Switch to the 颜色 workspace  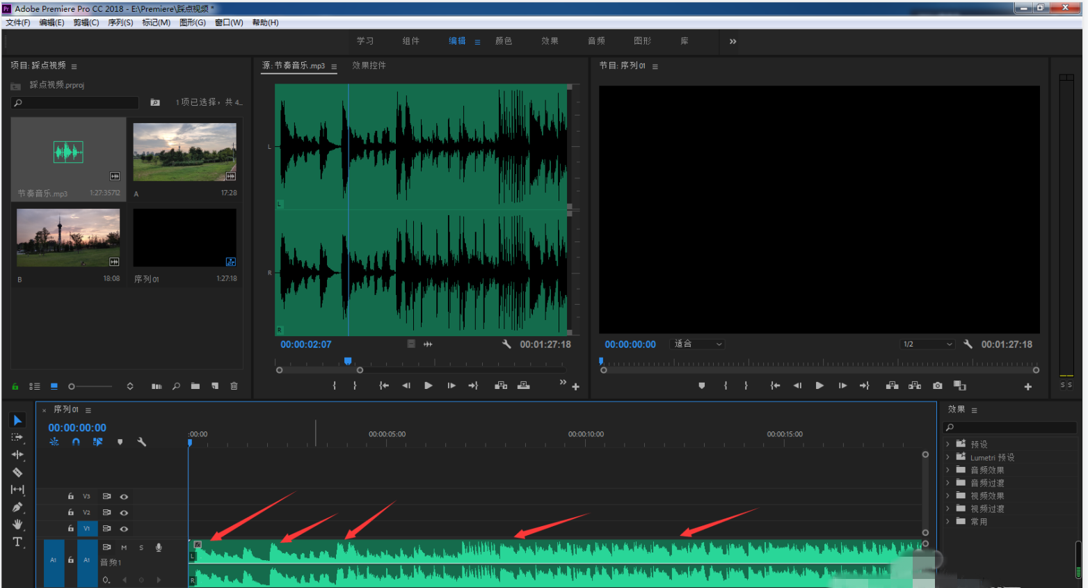503,41
